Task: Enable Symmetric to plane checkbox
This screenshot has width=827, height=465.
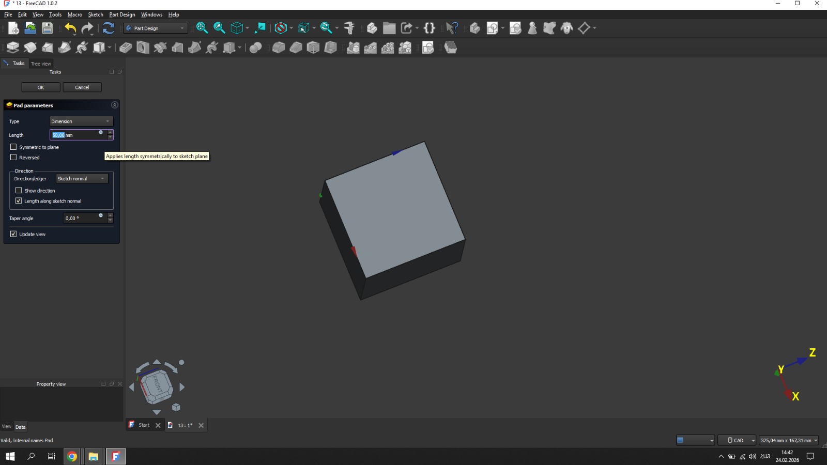Action: coord(13,147)
